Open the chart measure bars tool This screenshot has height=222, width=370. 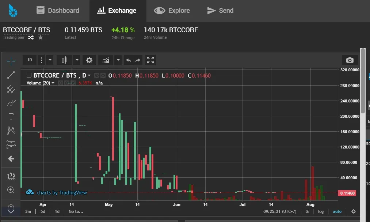tap(11, 176)
